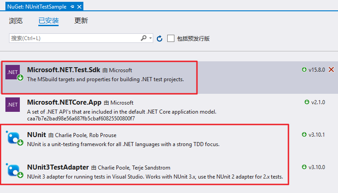Select the Microsoft.NETCore.App package title
The image size is (338, 193).
point(64,102)
